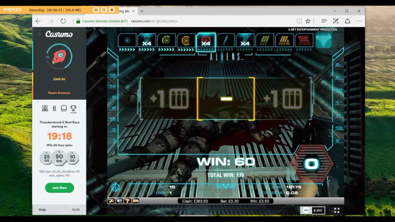
Task: Click the TOTAL WIN: 175 text
Action: [226, 175]
